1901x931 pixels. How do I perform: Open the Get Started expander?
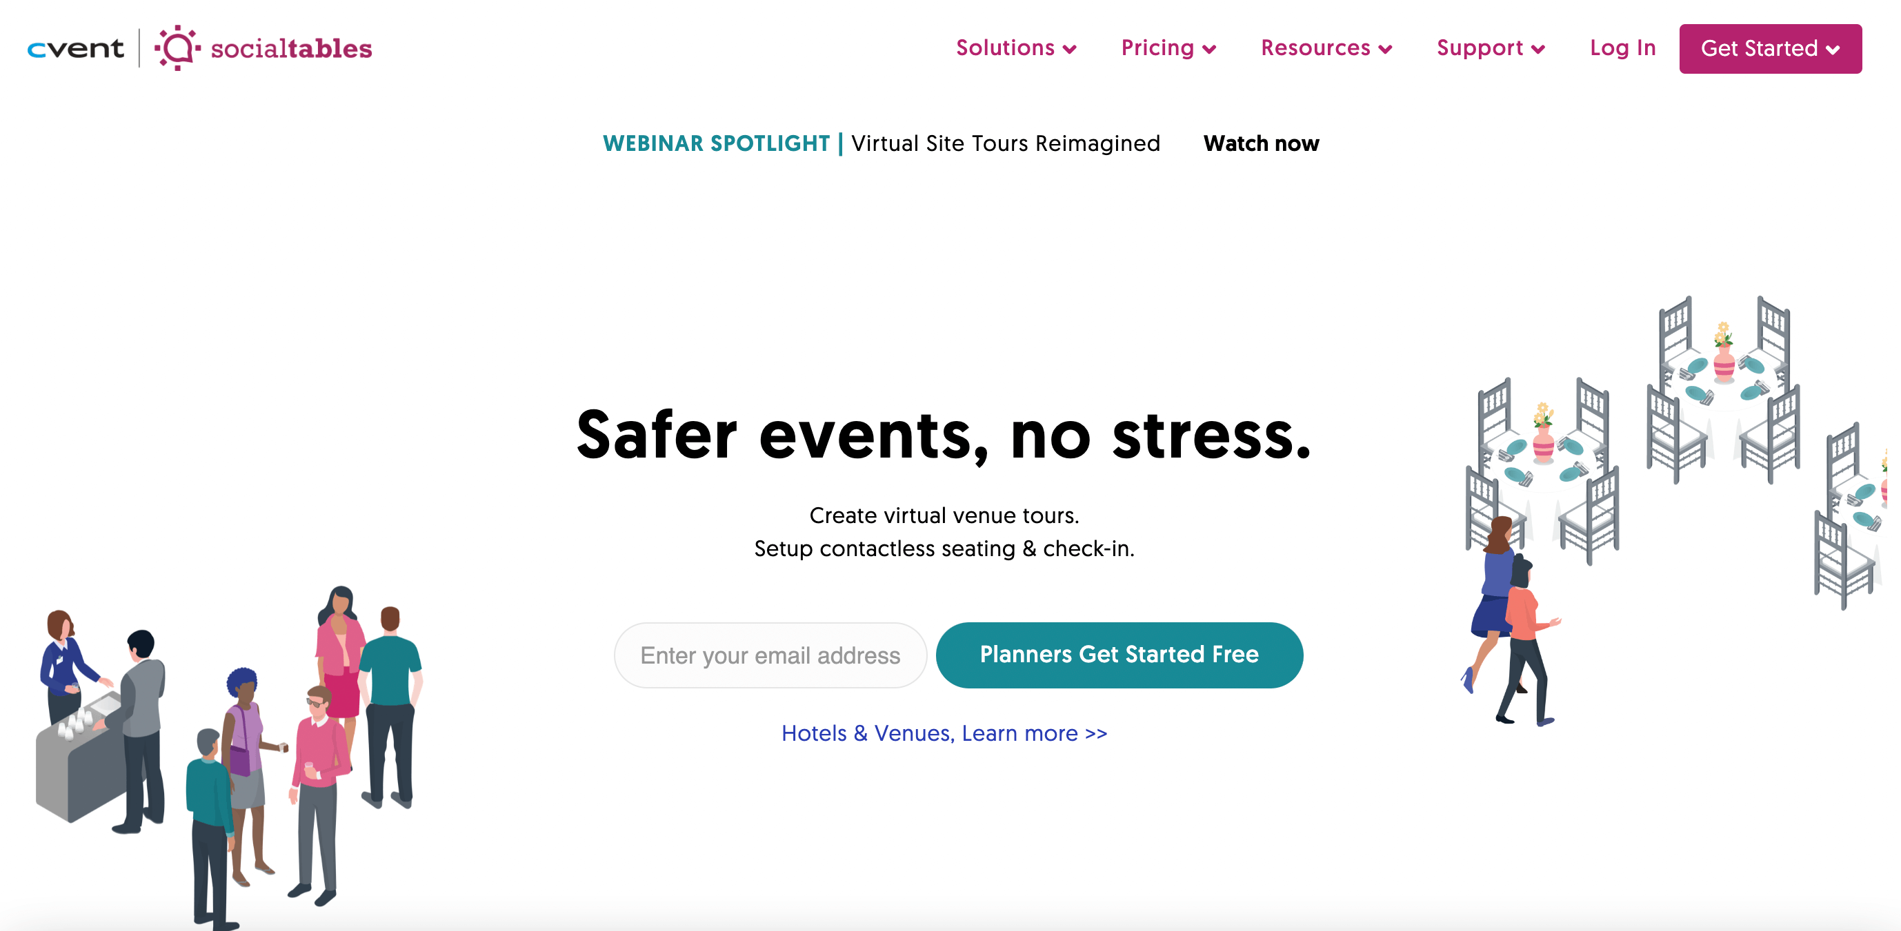click(1771, 48)
